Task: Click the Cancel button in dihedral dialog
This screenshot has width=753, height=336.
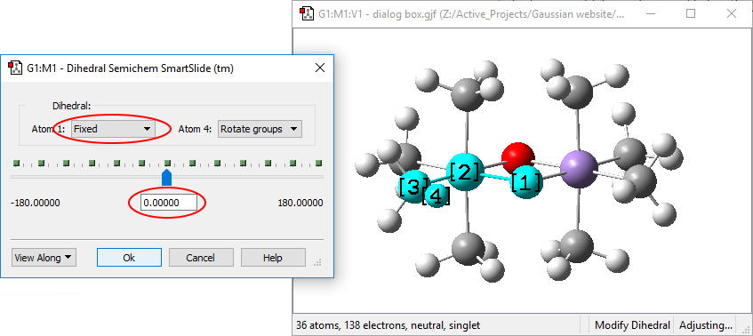Action: (201, 257)
